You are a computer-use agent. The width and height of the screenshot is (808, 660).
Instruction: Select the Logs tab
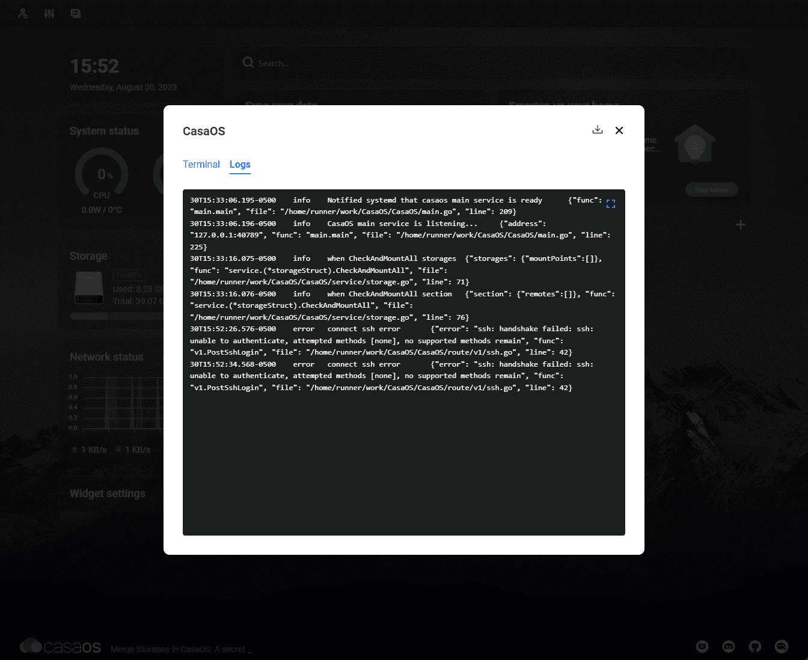(x=240, y=165)
